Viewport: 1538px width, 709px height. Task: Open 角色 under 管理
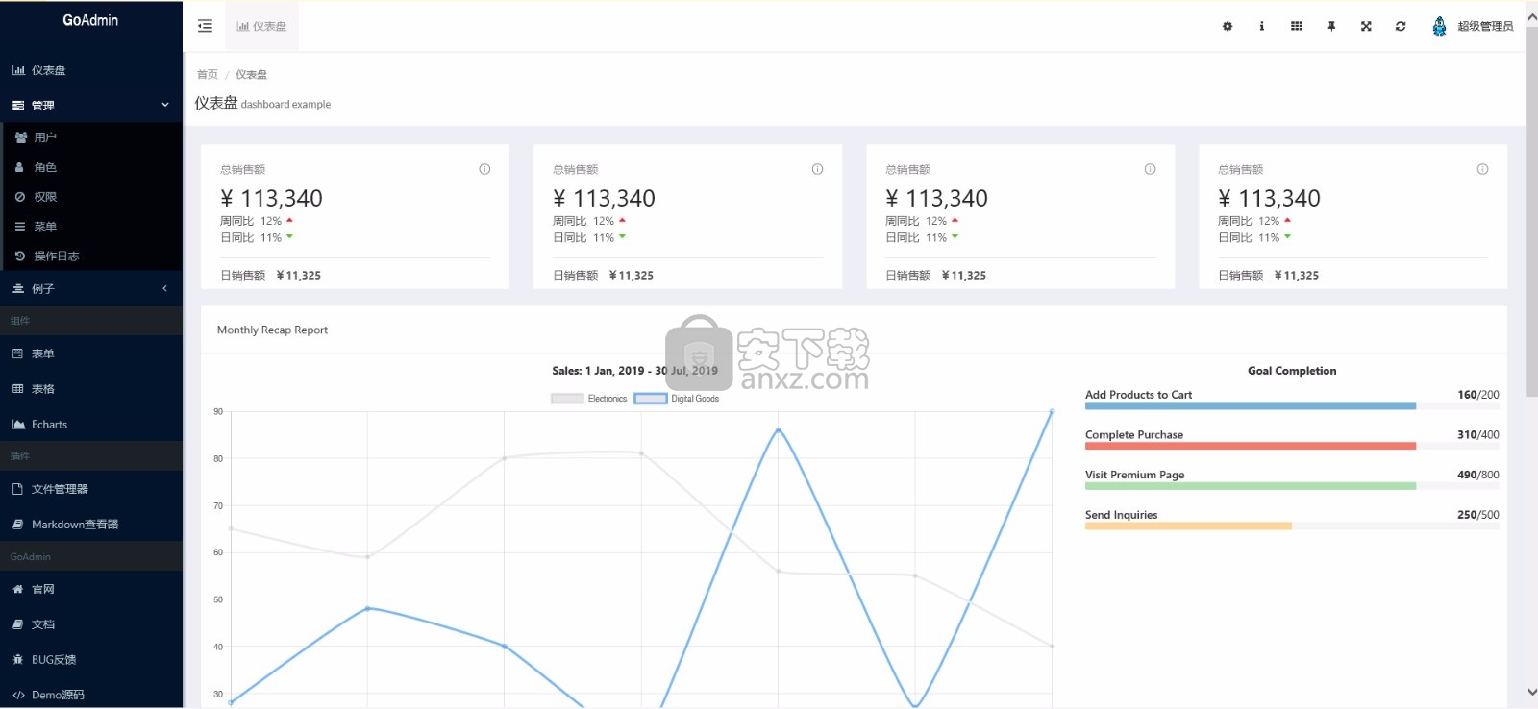[91, 167]
